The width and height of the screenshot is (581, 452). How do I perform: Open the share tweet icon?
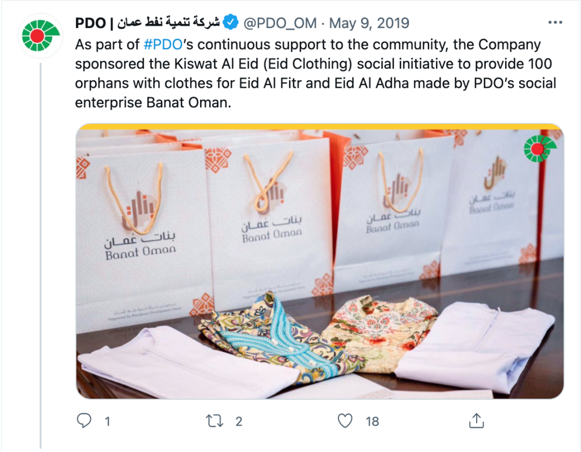point(477,420)
